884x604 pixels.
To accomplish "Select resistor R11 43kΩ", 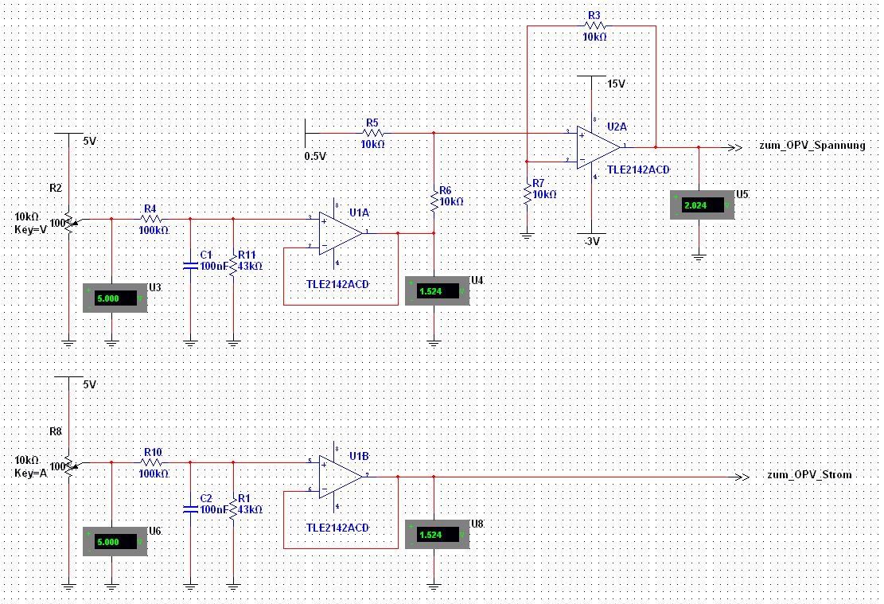I will point(233,265).
